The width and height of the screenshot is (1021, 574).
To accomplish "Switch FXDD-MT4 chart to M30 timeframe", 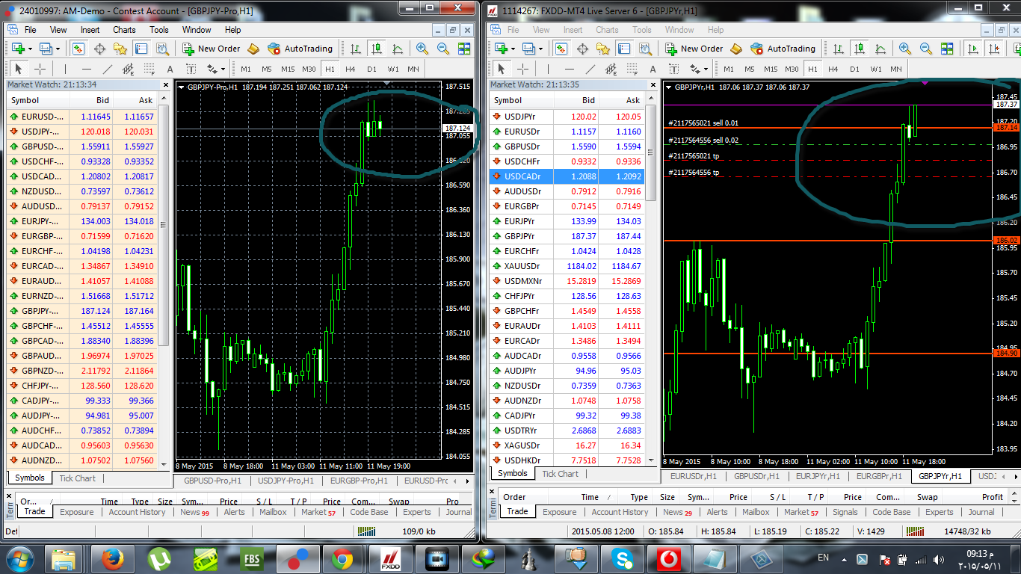I will 792,69.
